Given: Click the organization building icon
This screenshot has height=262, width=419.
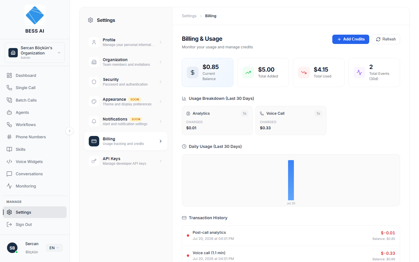Looking at the screenshot, I should tap(13, 53).
